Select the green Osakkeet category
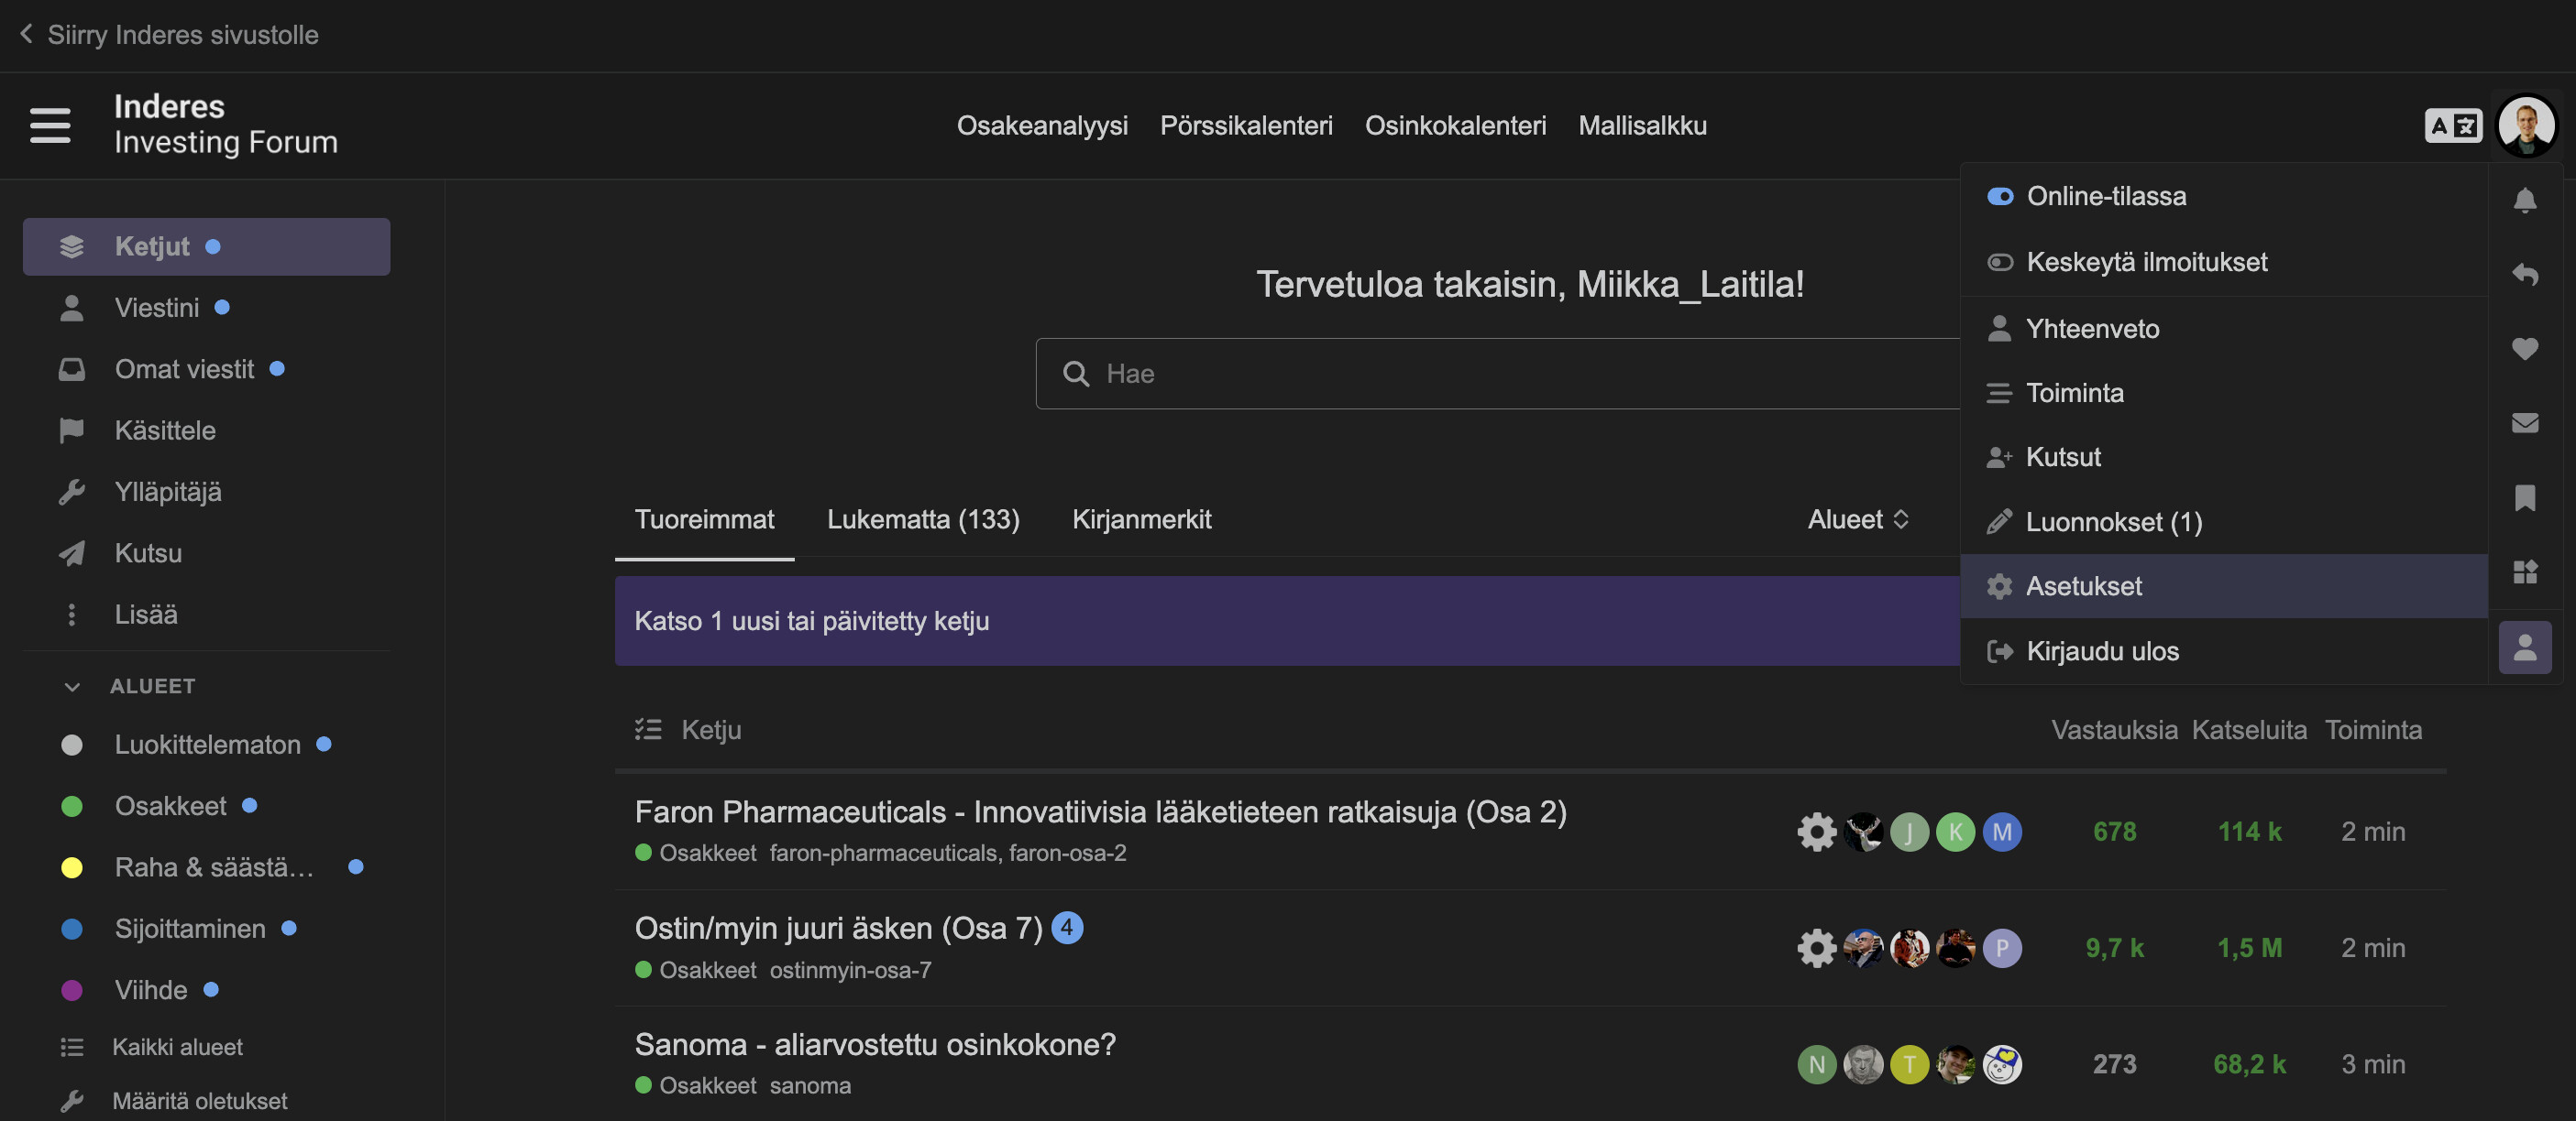This screenshot has height=1121, width=2576. coord(170,806)
